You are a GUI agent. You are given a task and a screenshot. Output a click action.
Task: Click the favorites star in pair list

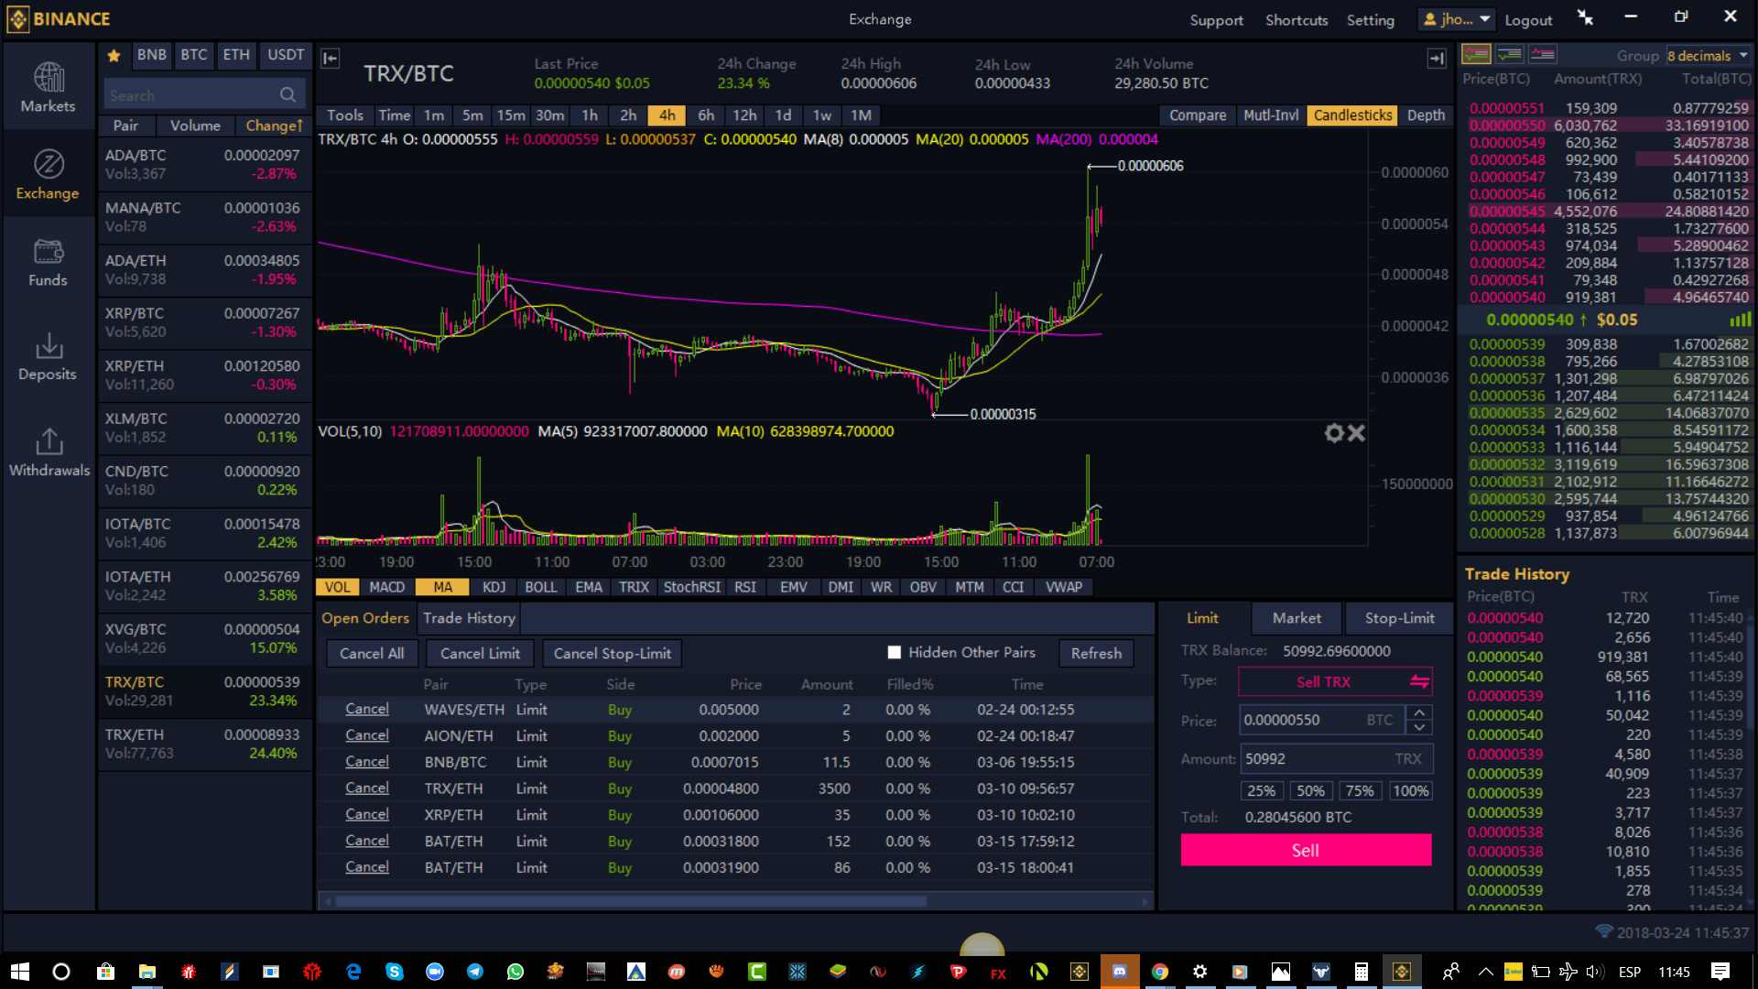coord(114,56)
